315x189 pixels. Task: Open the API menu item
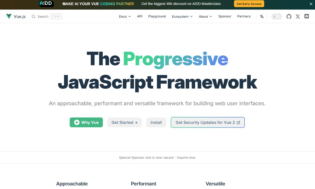(140, 16)
